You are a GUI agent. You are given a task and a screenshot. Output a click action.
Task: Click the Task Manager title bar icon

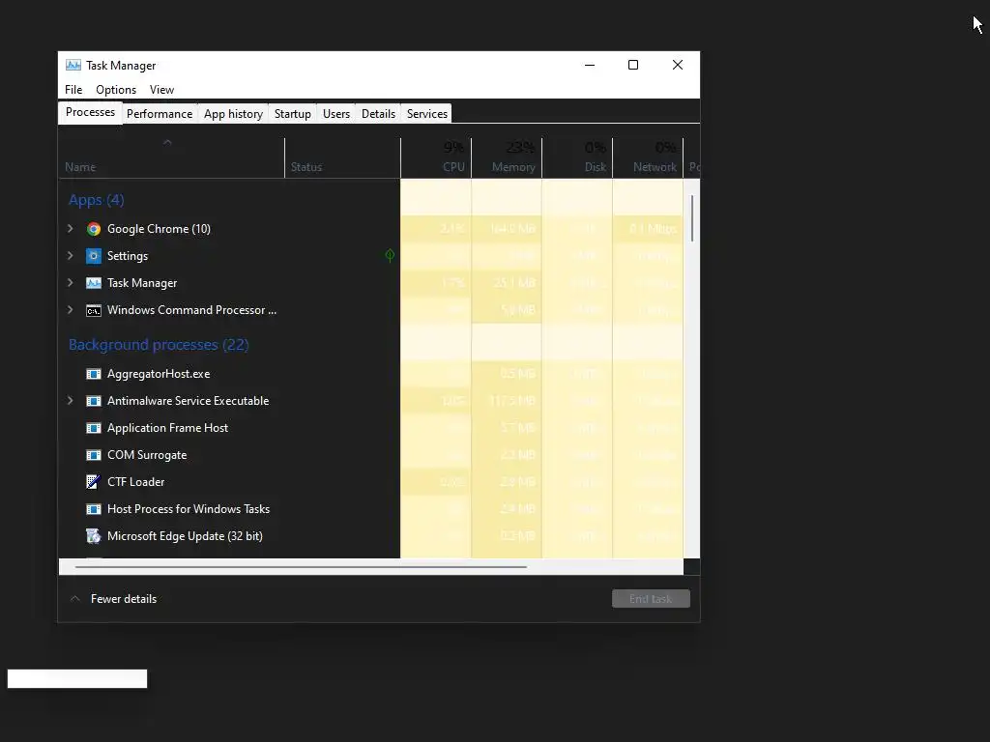click(x=73, y=65)
